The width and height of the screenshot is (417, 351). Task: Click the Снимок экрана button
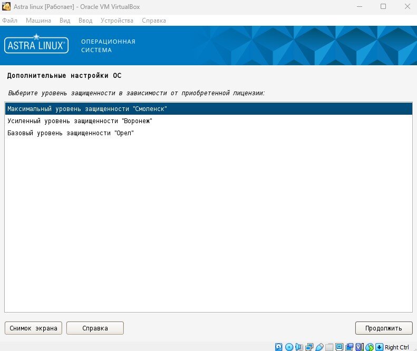(x=33, y=328)
